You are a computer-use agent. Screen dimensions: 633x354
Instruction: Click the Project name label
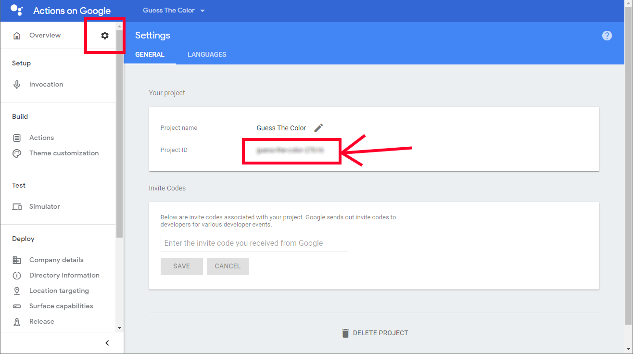(x=179, y=128)
